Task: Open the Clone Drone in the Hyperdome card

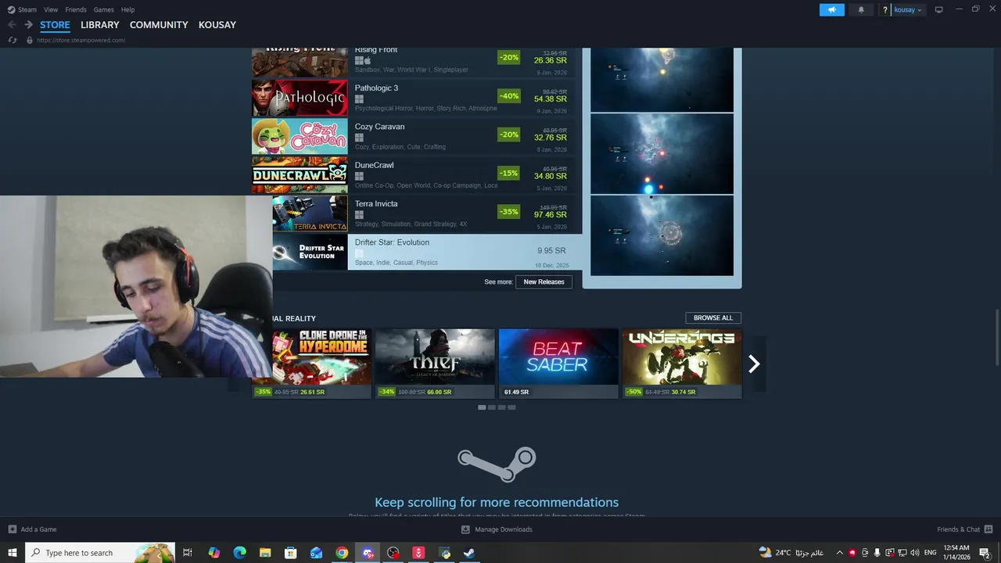Action: click(x=321, y=364)
